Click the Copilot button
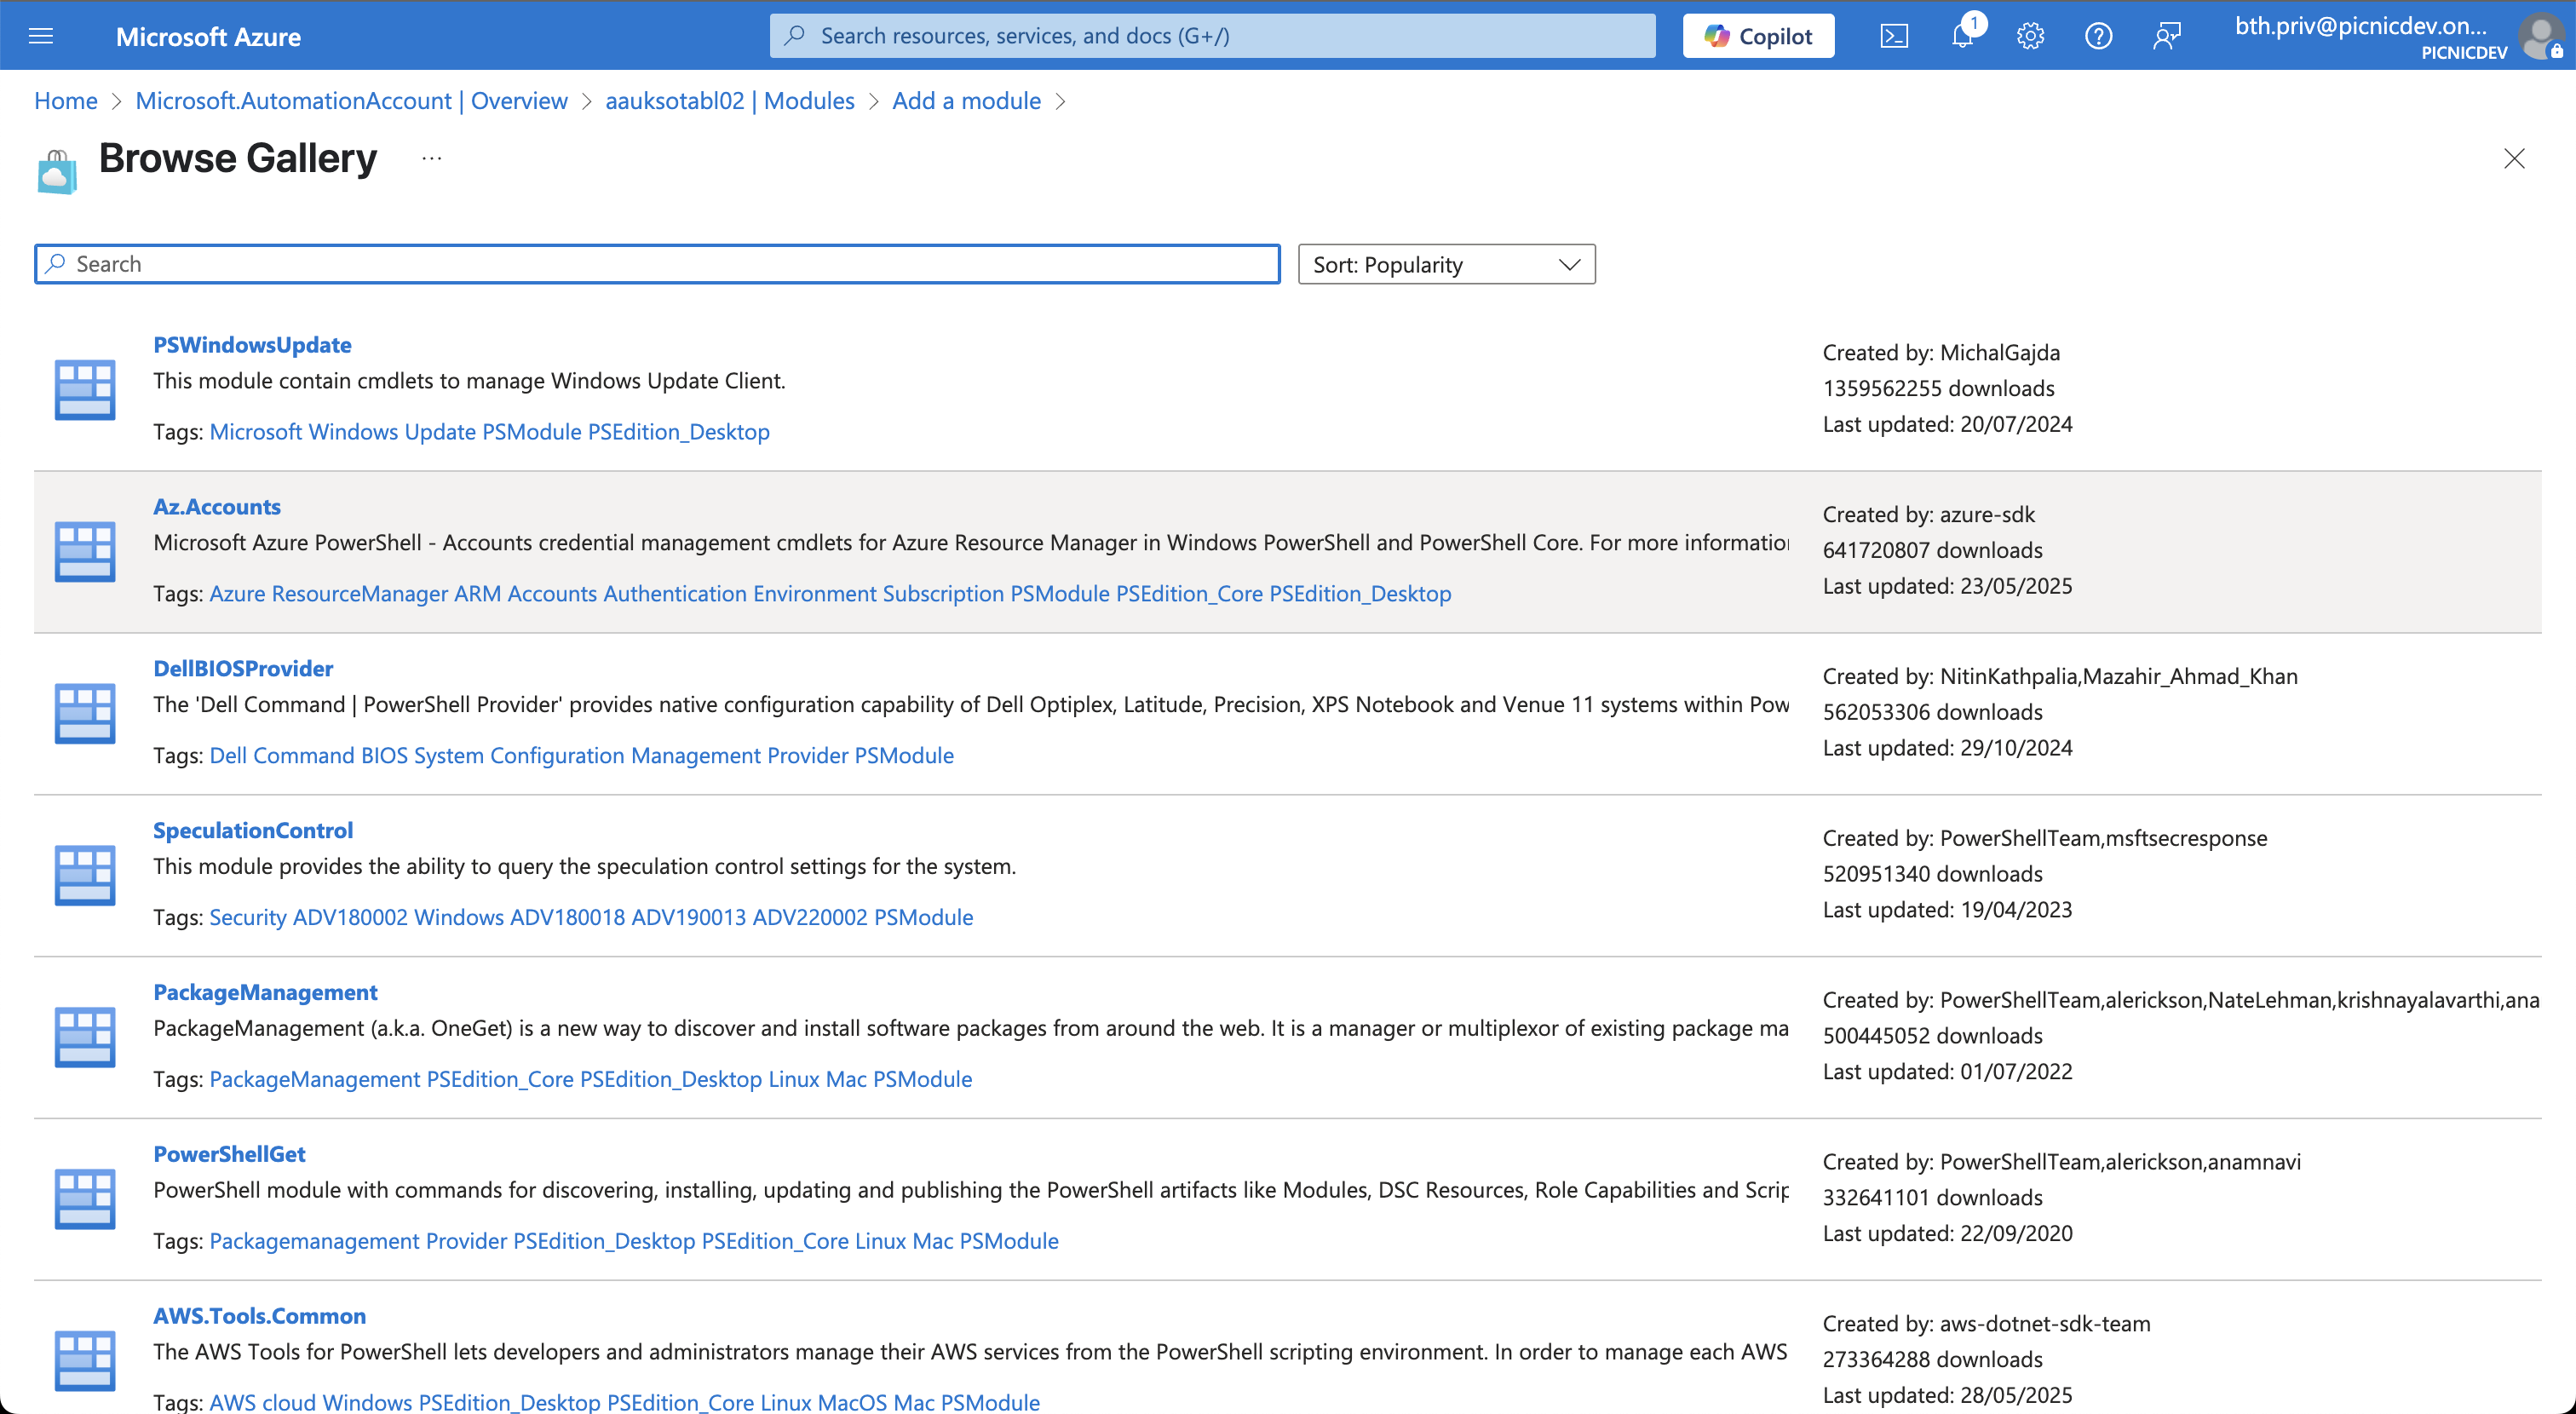The image size is (2576, 1414). [1758, 36]
